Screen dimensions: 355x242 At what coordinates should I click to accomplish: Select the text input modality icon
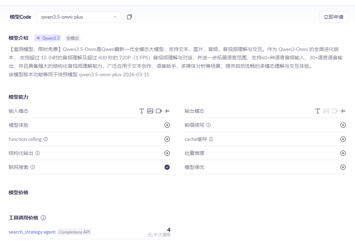tap(142, 111)
